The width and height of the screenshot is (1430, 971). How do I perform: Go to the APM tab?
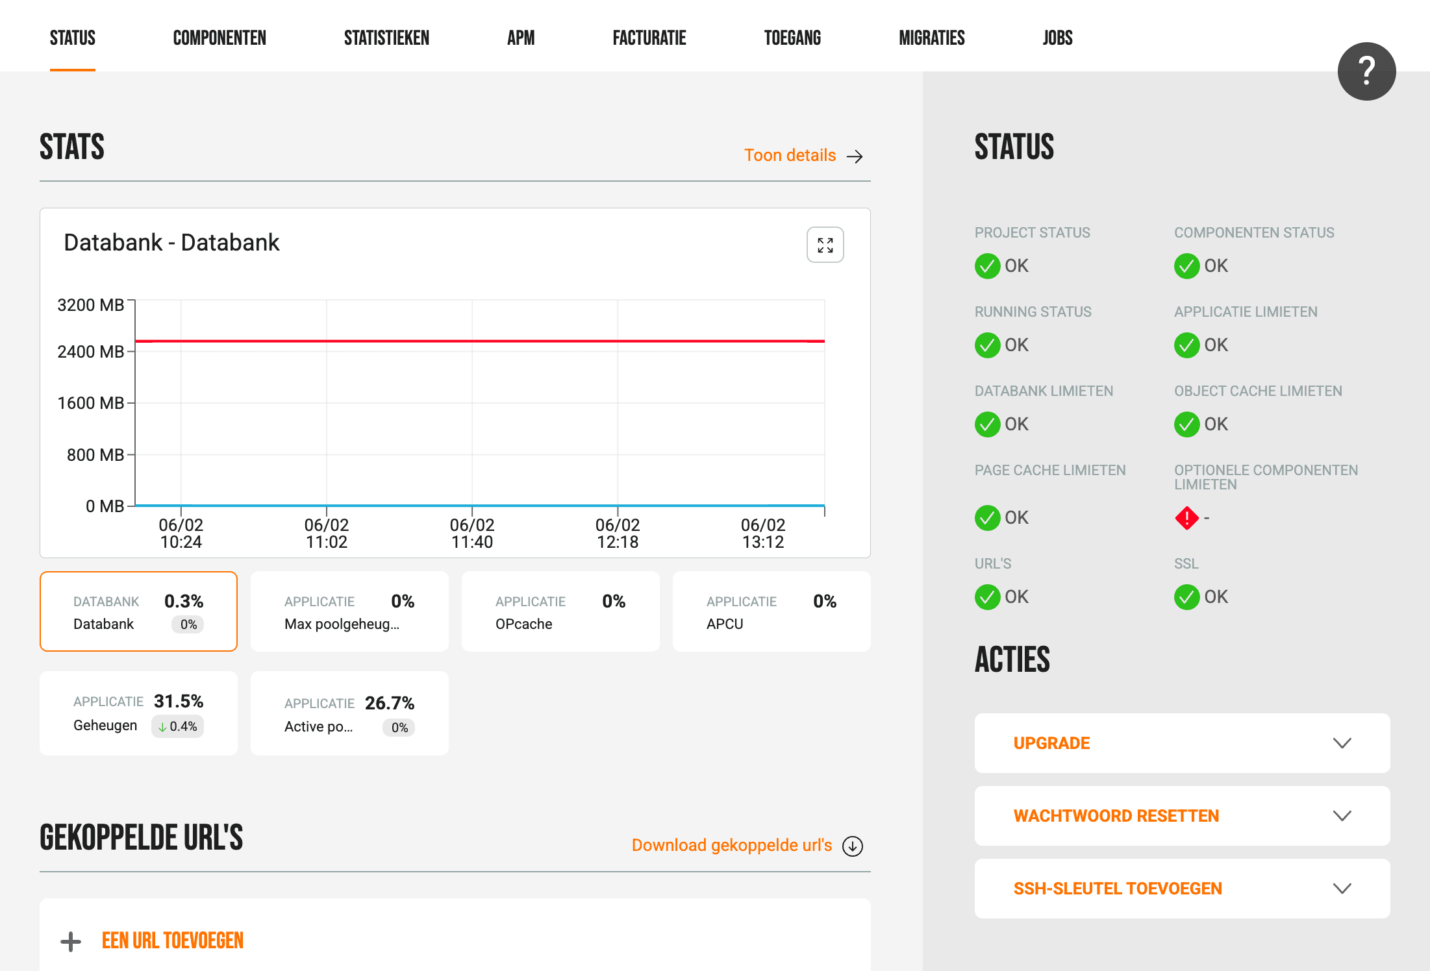[521, 38]
